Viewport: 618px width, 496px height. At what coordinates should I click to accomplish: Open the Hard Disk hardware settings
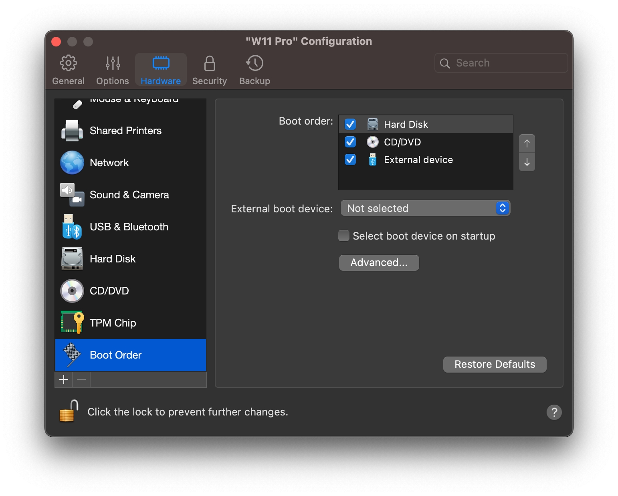(x=113, y=259)
